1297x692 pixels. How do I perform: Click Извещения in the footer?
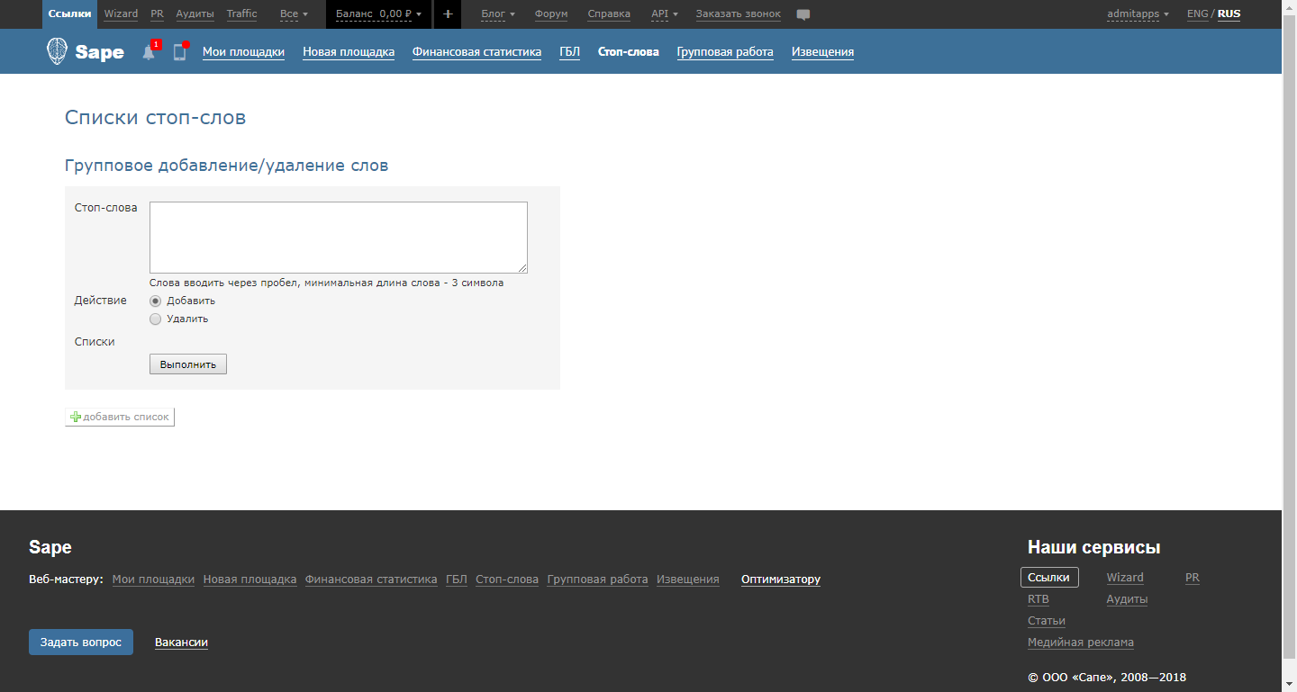click(688, 580)
